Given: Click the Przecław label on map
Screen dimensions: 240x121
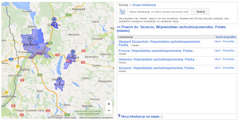Looking at the screenshot, I should click(x=23, y=52).
